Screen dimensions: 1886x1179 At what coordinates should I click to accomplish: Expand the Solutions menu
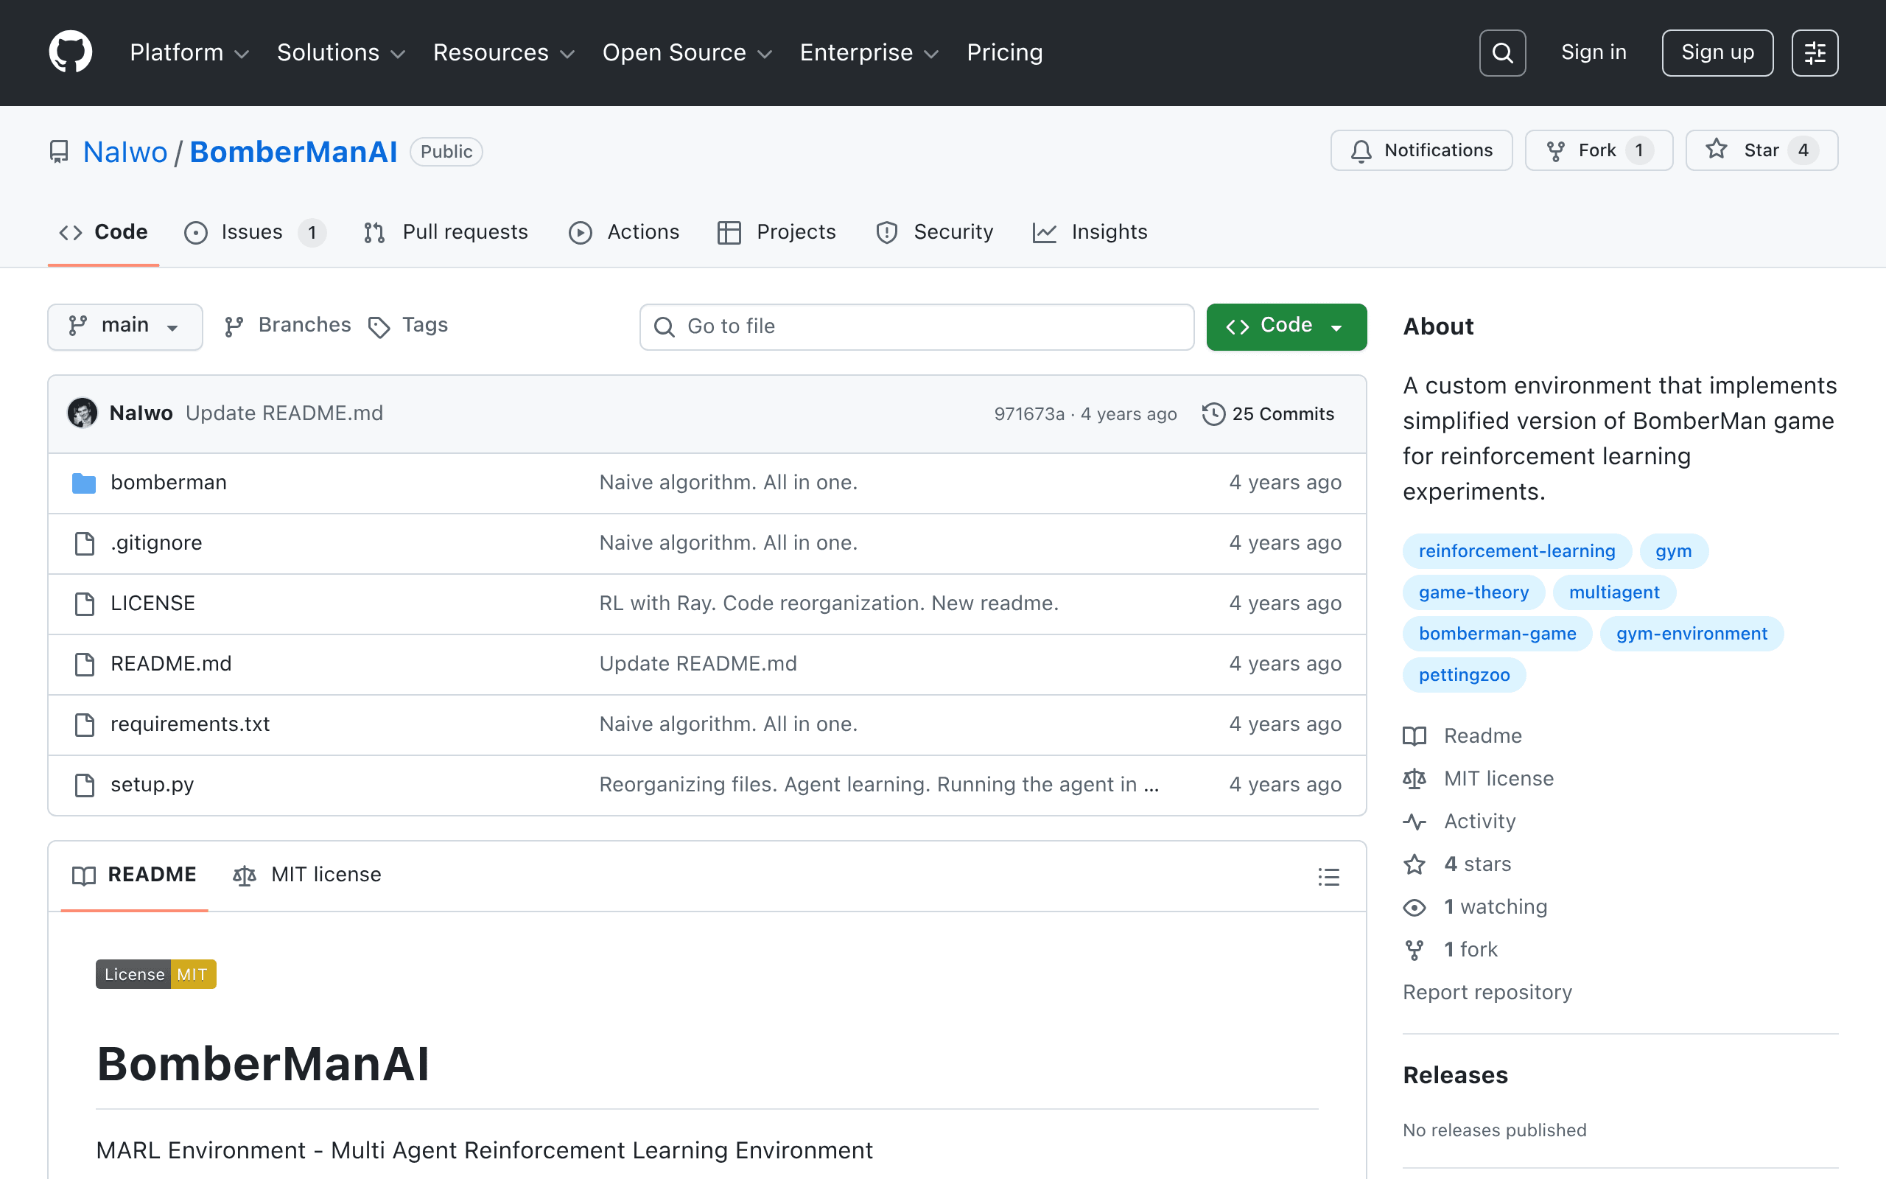341,52
